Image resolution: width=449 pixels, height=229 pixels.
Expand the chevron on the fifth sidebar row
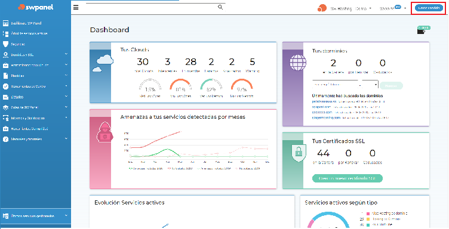(x=66, y=64)
